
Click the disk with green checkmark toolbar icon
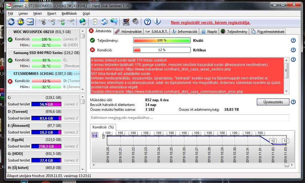coord(62,22)
